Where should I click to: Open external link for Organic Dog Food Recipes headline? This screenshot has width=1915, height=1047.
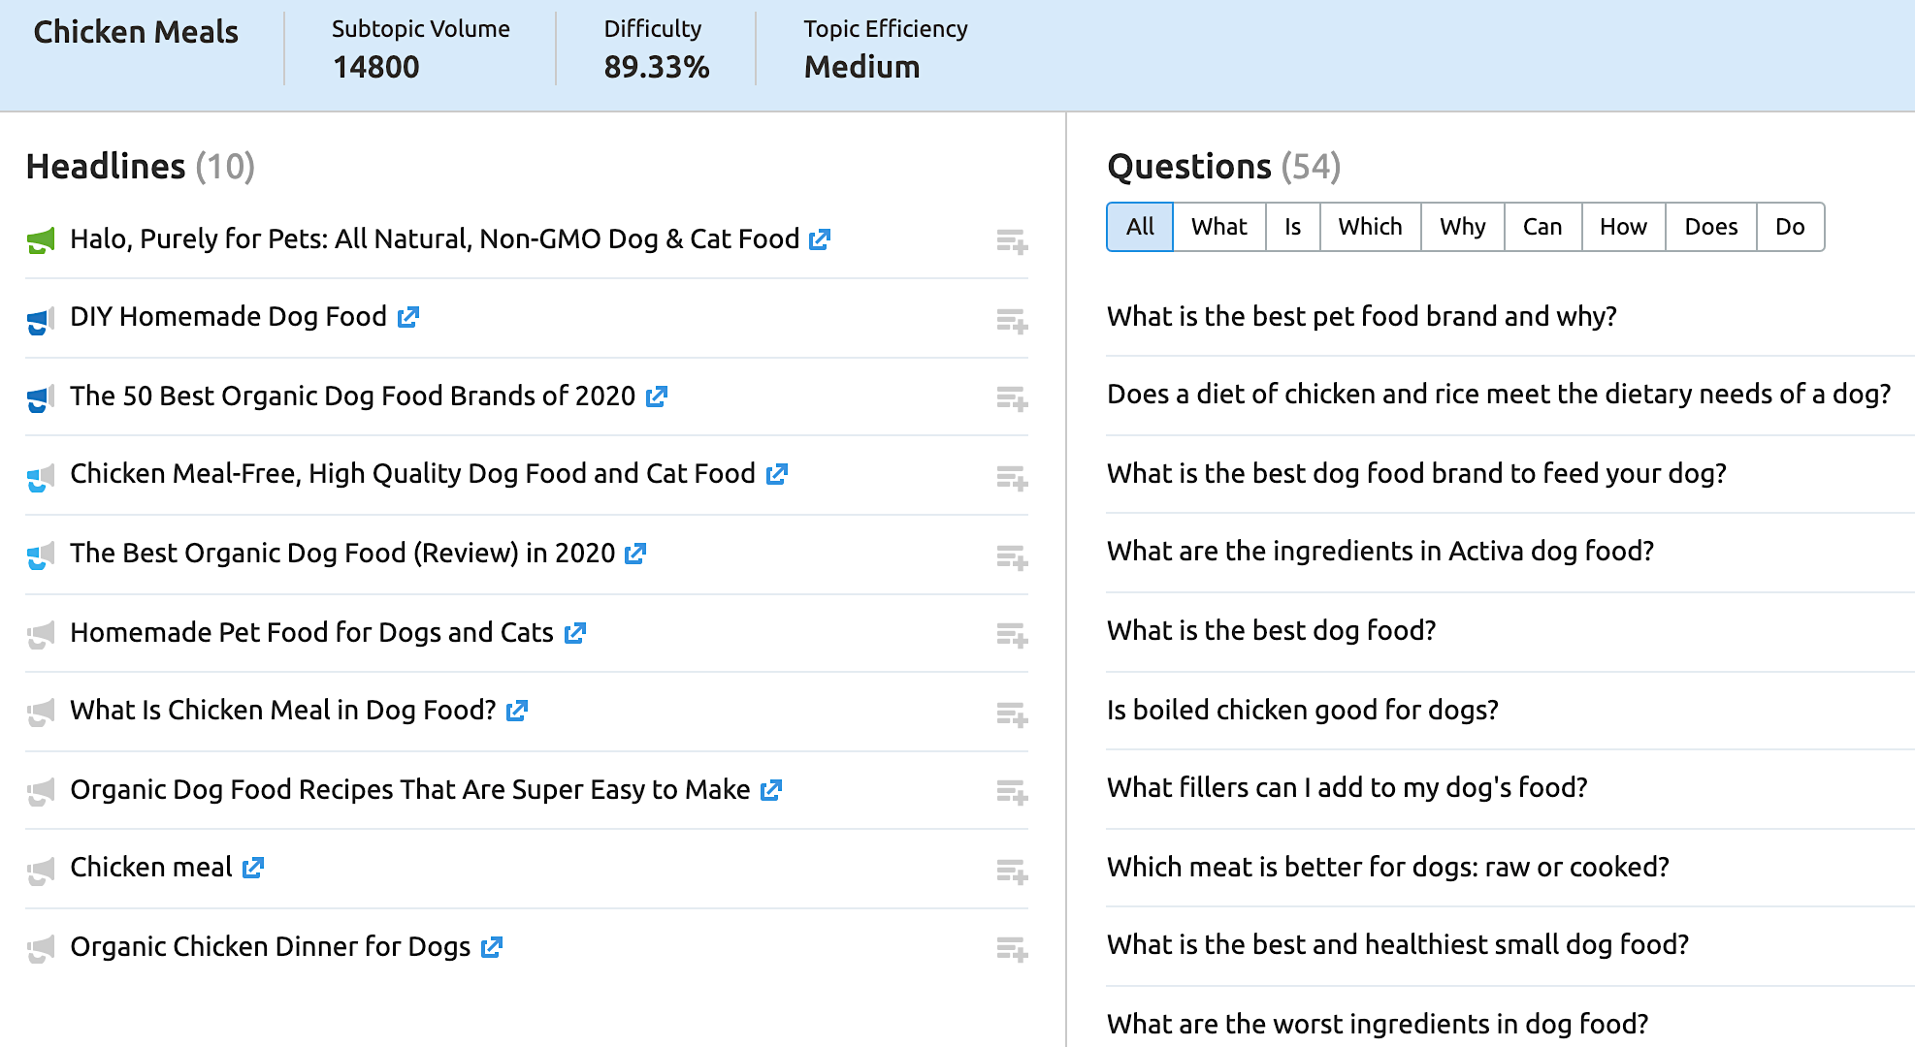771,790
